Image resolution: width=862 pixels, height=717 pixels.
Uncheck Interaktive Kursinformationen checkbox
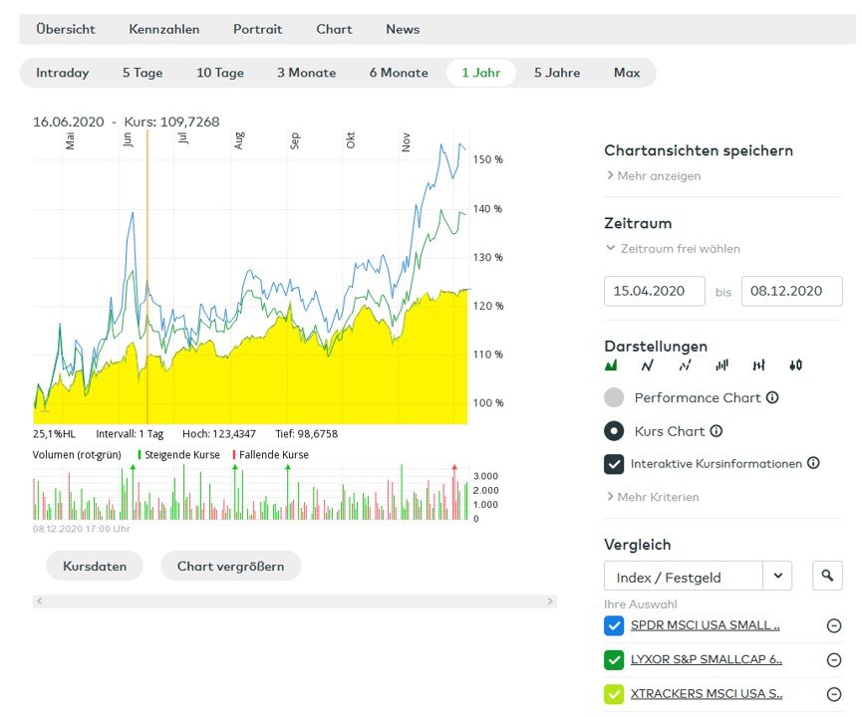[614, 463]
